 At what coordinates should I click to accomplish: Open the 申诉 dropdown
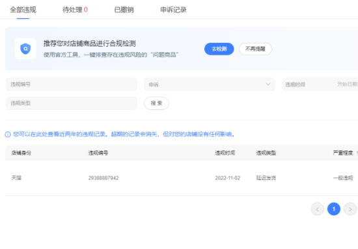click(210, 85)
